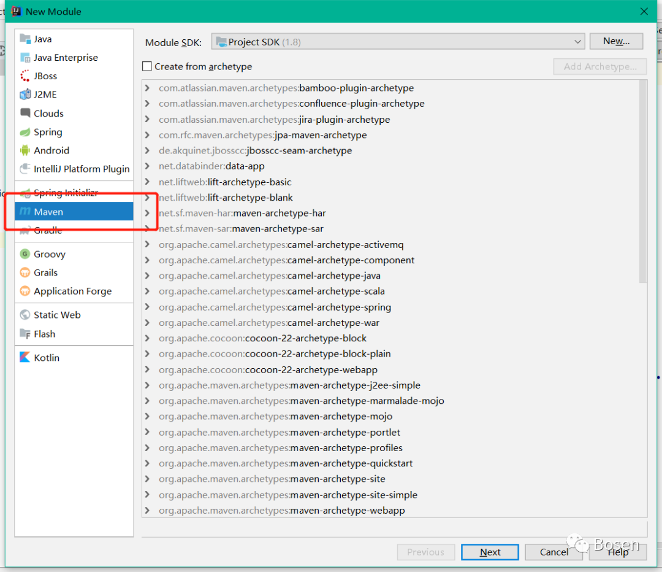The image size is (662, 572).
Task: Click the Add Archetype... button
Action: (600, 66)
